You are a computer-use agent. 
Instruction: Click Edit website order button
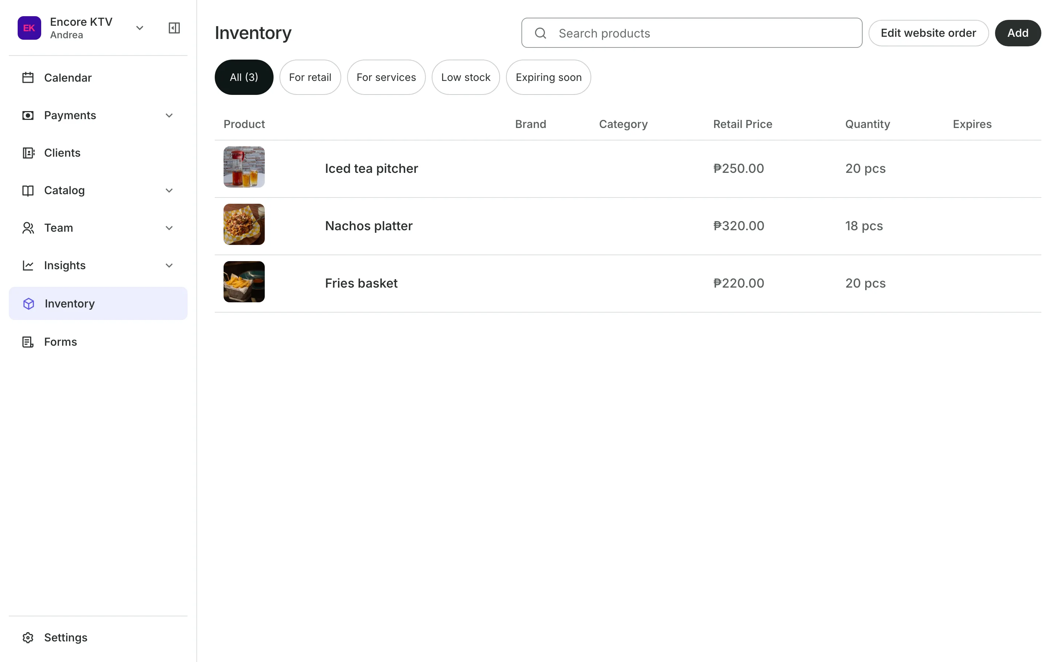coord(928,33)
